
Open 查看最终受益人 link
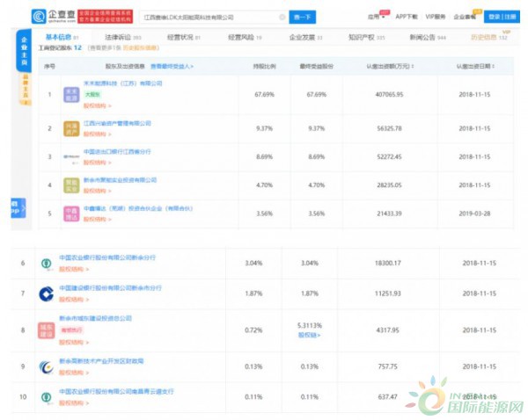coord(172,66)
